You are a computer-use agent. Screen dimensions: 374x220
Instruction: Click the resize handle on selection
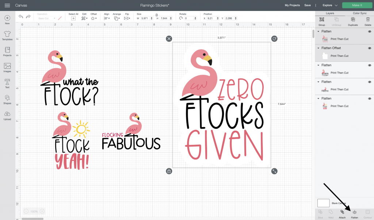(274, 171)
